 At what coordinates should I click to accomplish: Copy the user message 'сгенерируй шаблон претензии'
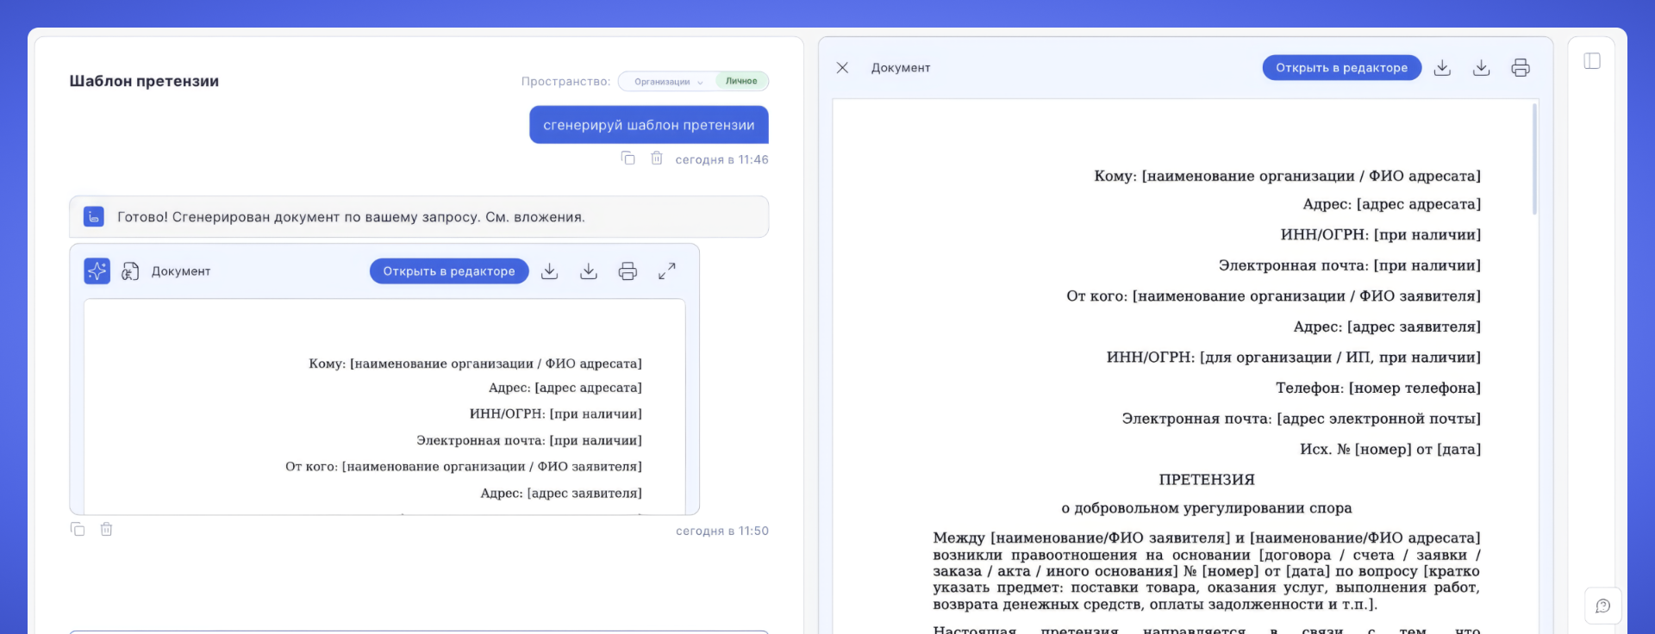[628, 158]
